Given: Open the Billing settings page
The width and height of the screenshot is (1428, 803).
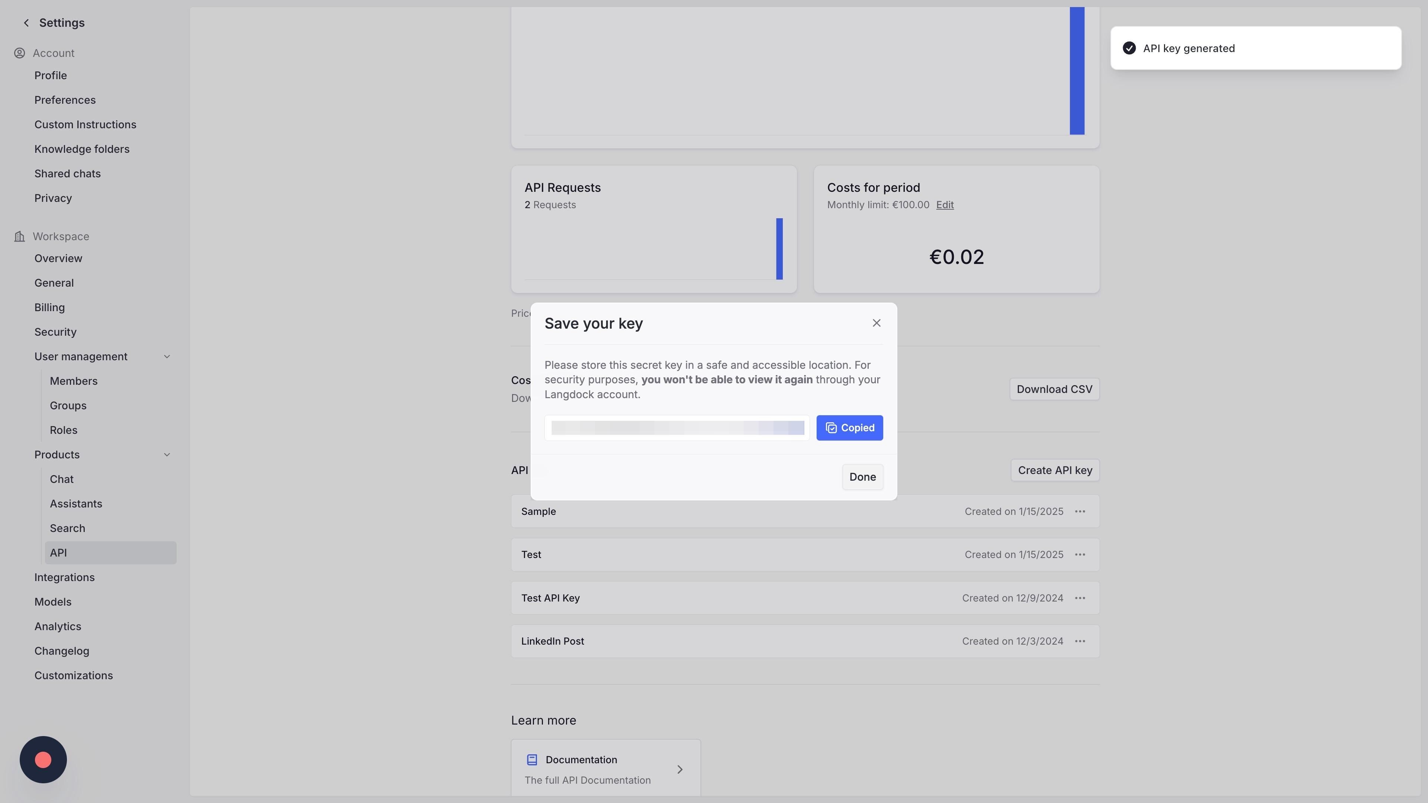Looking at the screenshot, I should point(49,307).
